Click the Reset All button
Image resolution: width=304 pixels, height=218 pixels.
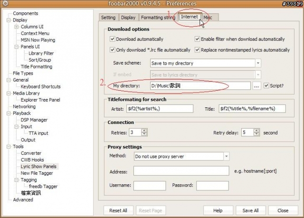(x=118, y=210)
